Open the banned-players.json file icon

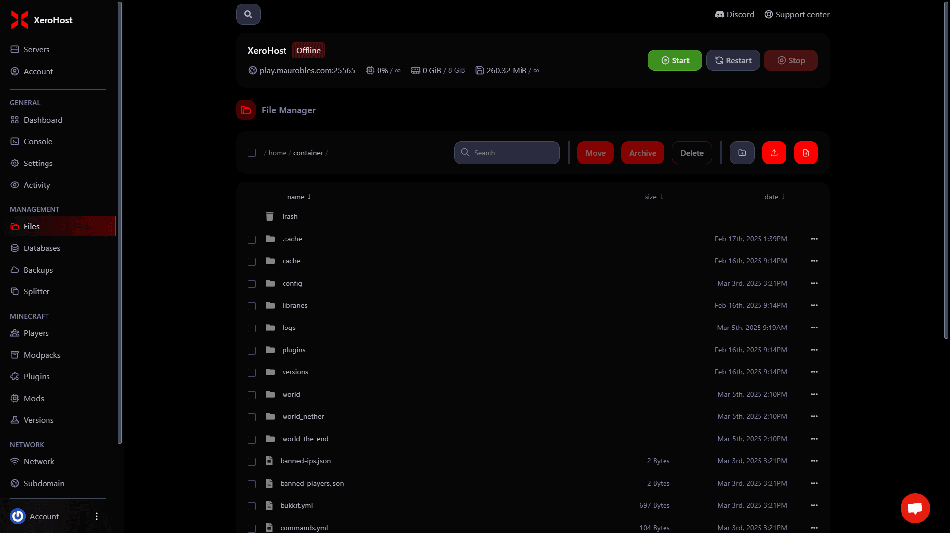(269, 483)
